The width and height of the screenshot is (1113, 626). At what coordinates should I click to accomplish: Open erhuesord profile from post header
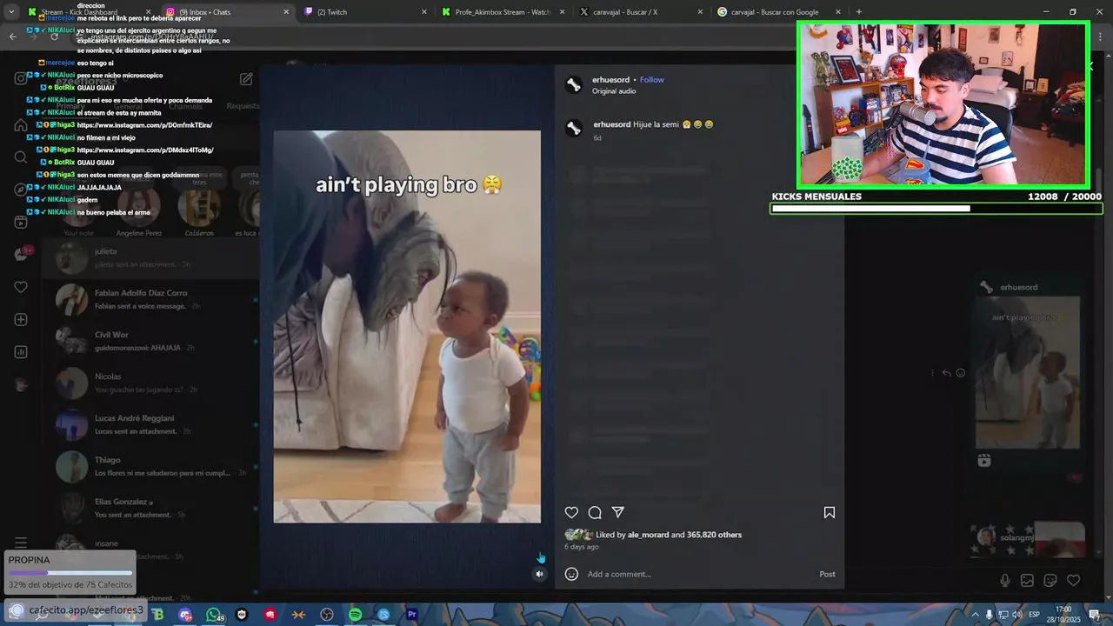tap(610, 80)
